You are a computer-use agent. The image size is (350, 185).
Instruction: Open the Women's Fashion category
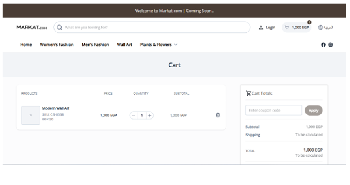56,45
